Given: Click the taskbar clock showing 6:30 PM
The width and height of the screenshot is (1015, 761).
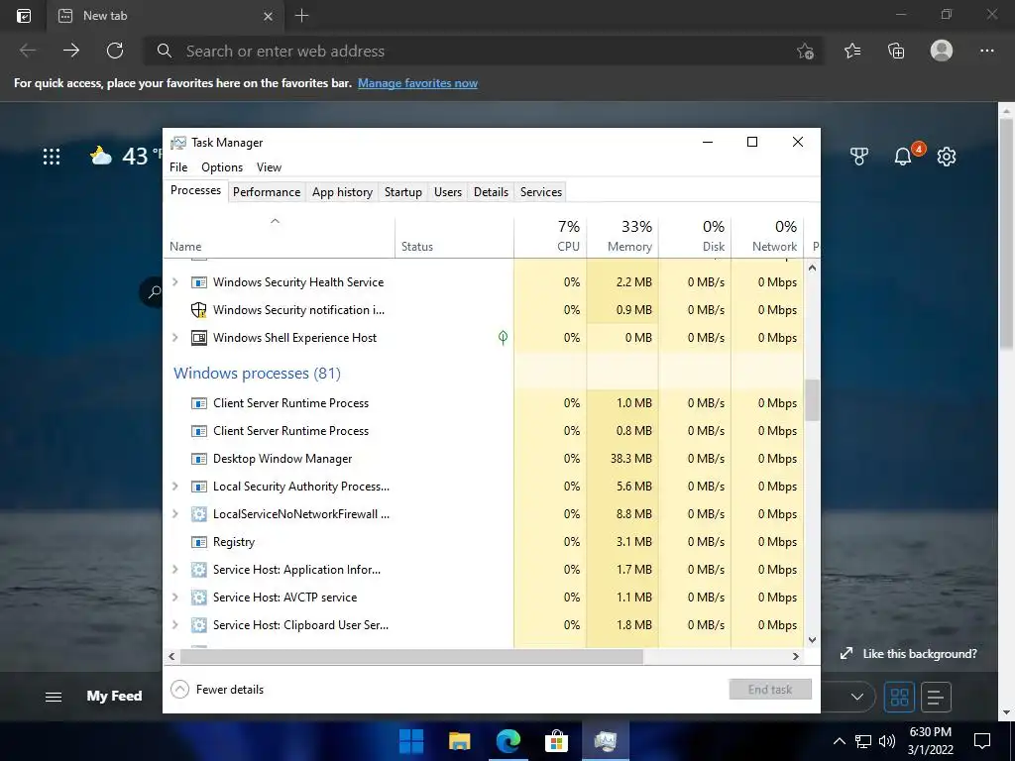Looking at the screenshot, I should pyautogui.click(x=930, y=741).
